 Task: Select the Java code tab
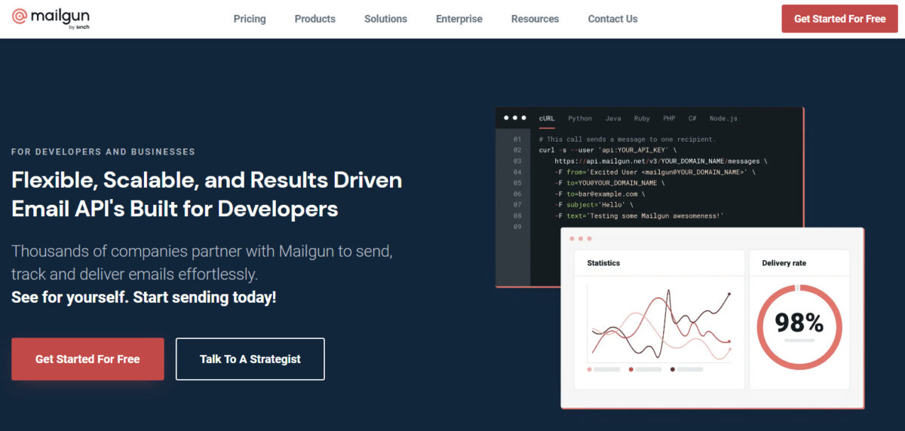click(x=613, y=118)
